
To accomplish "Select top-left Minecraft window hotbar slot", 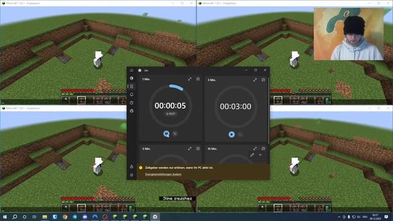I will [x=82, y=100].
